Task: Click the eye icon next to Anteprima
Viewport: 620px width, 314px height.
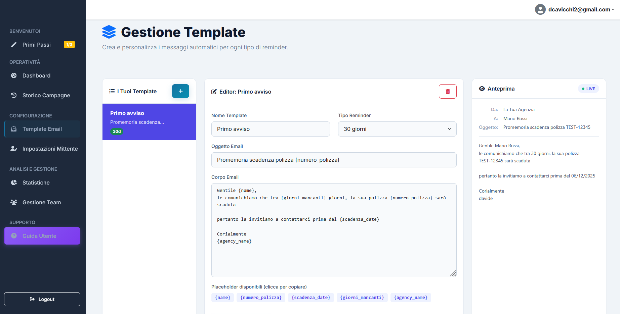Action: point(482,89)
